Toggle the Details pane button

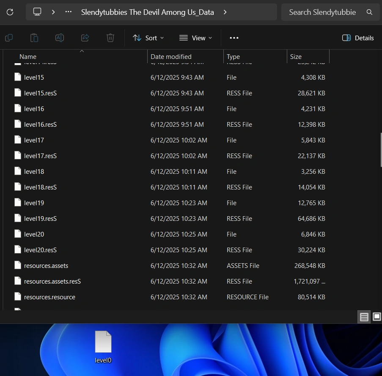(358, 38)
